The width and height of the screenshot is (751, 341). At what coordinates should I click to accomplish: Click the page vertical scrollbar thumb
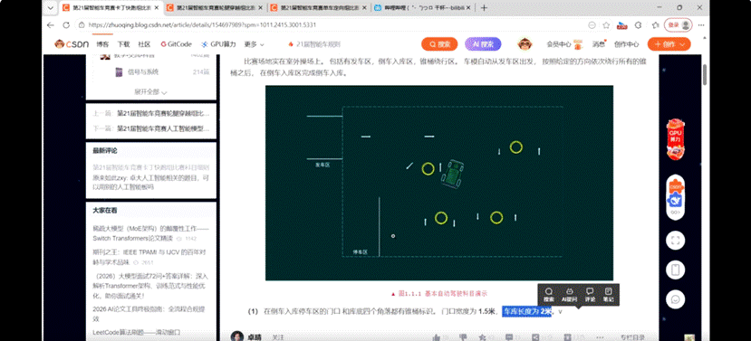[705, 74]
